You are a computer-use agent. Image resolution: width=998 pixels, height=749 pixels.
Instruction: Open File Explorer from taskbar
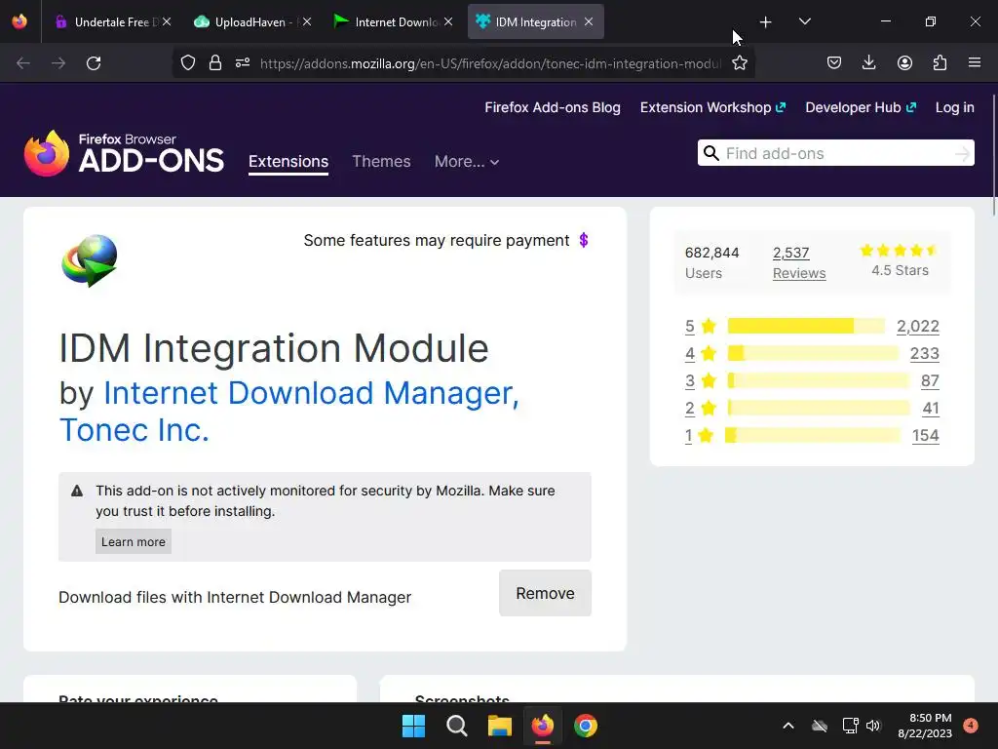500,726
